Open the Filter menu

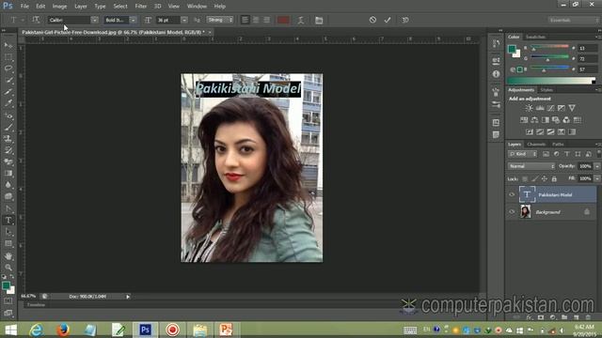141,7
